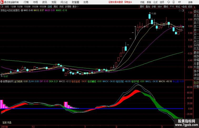Select the 周线 weekly period tab
This screenshot has height=128, width=199.
click(x=56, y=7)
